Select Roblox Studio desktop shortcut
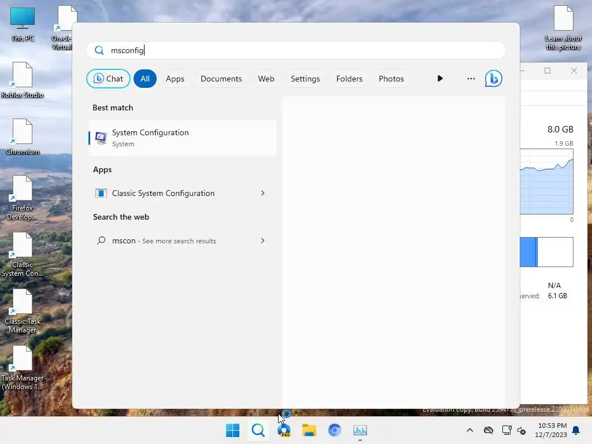The width and height of the screenshot is (592, 444). [x=23, y=80]
